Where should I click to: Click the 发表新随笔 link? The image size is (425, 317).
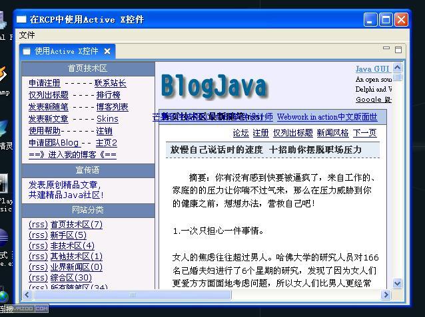(49, 106)
